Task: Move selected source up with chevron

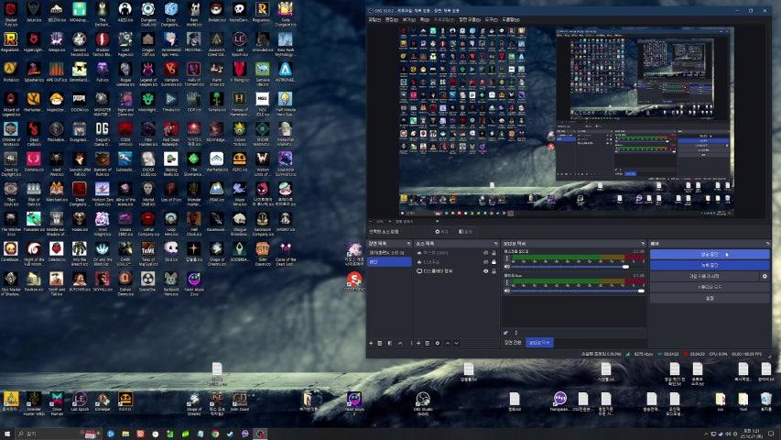Action: [x=447, y=343]
